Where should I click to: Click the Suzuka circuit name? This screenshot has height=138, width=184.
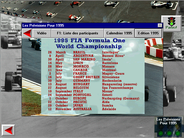[x=108, y=105]
